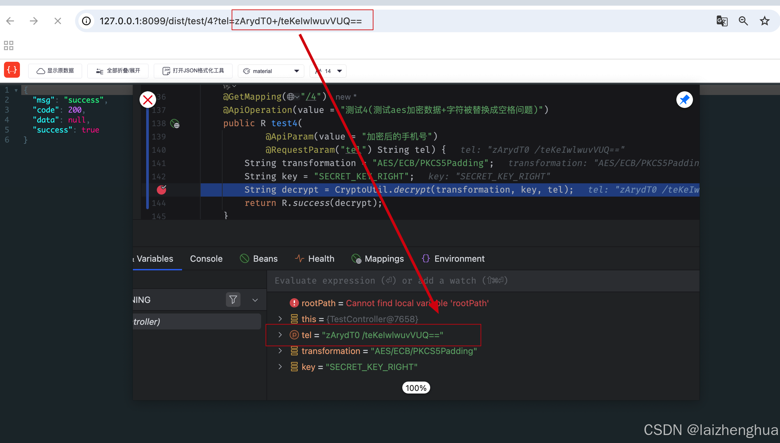Click the red JSON braces extension icon
The height and width of the screenshot is (443, 780).
point(12,70)
